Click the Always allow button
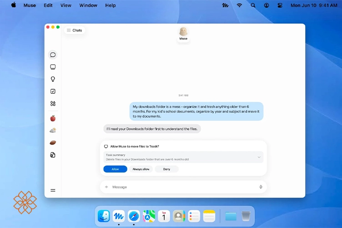342x228 pixels. tap(141, 169)
